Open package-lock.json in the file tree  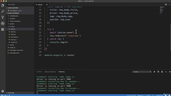[x=16, y=50]
